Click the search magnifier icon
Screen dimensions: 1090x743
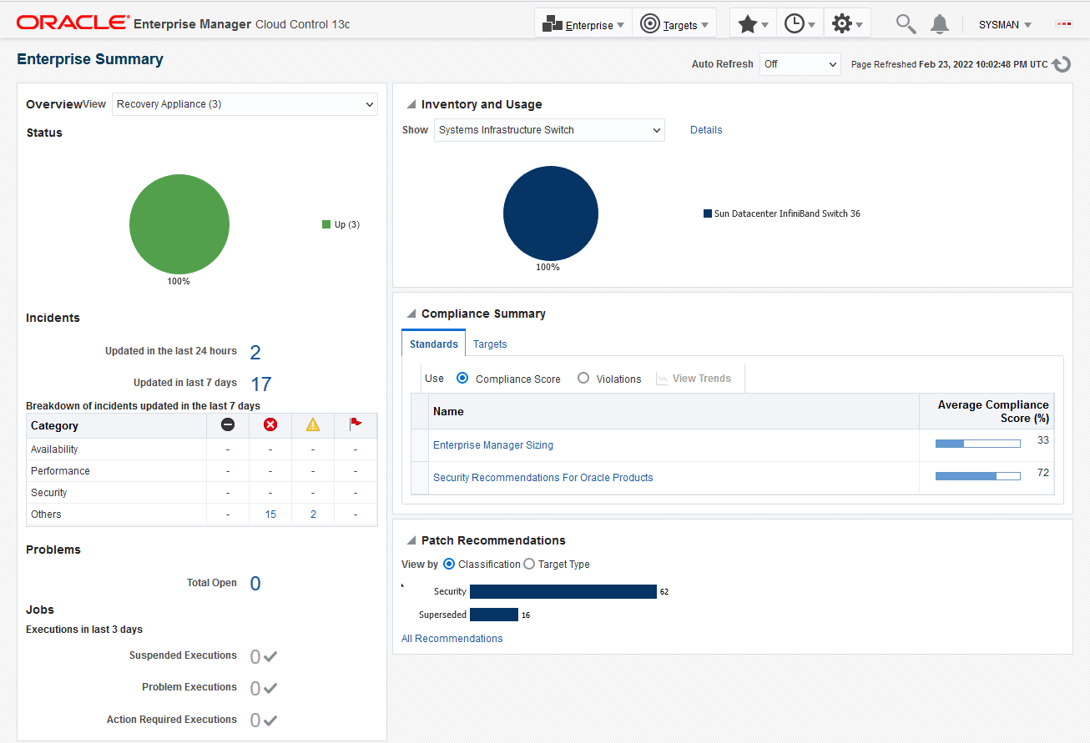pyautogui.click(x=906, y=24)
